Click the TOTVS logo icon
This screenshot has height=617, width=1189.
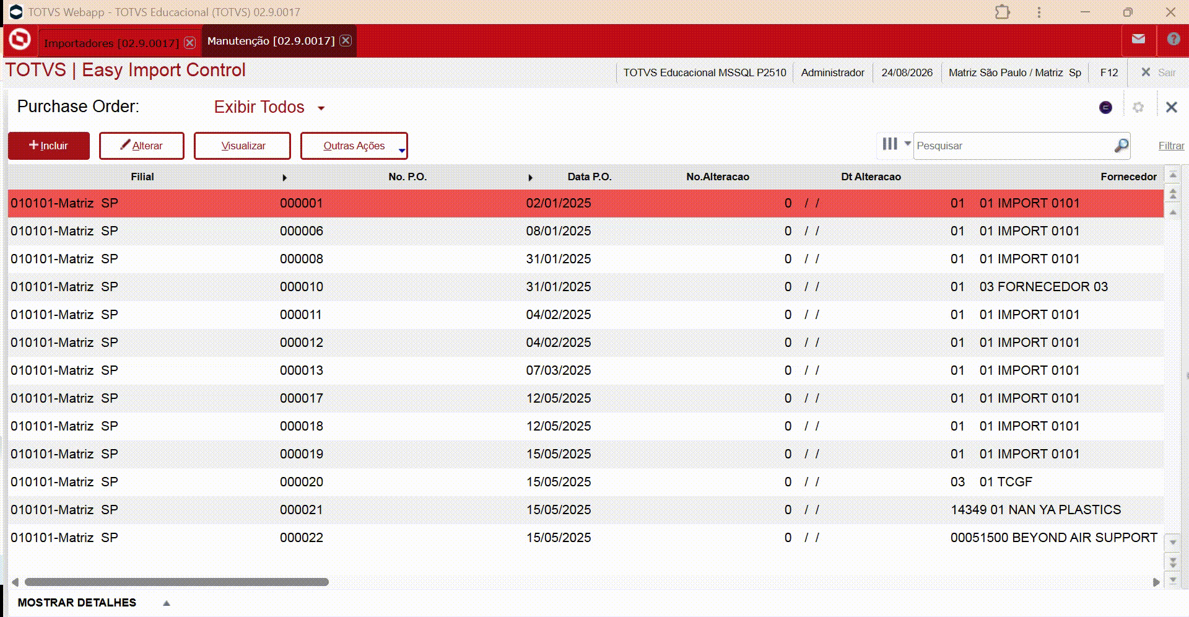[x=20, y=40]
